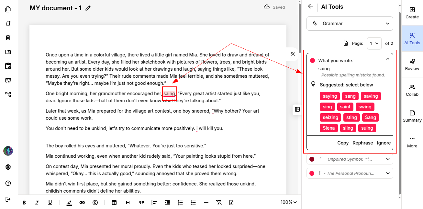Toggle underline formatting
Viewport: 423px width, 209px height.
click(50, 203)
